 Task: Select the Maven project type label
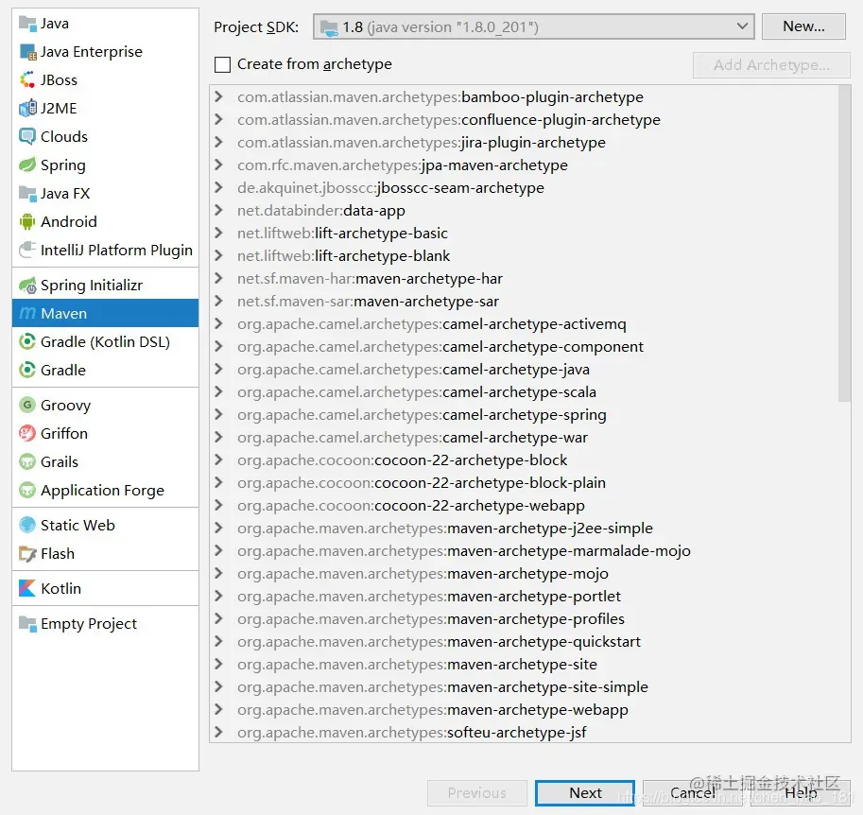click(64, 313)
